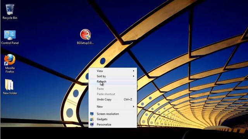Open the New menu entry
The width and height of the screenshot is (248, 139).
(x=113, y=107)
